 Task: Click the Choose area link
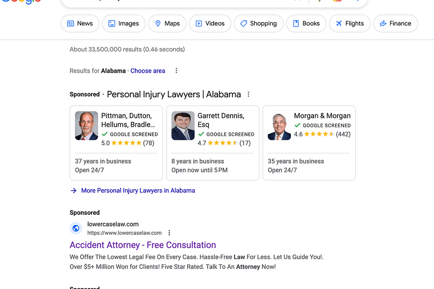click(x=148, y=71)
